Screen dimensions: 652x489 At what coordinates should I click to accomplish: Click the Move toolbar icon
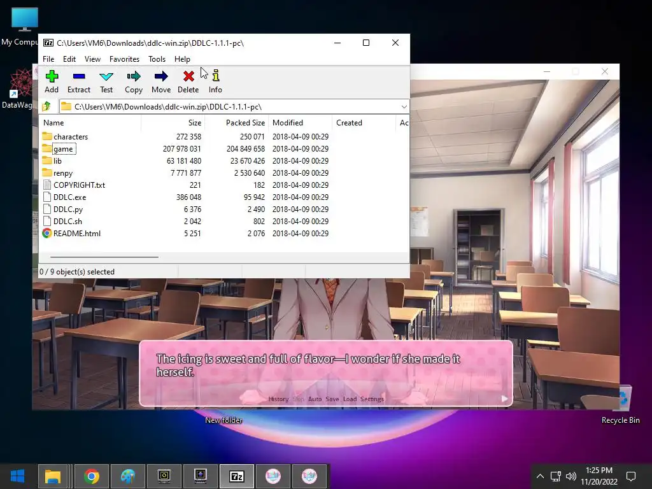(x=161, y=76)
